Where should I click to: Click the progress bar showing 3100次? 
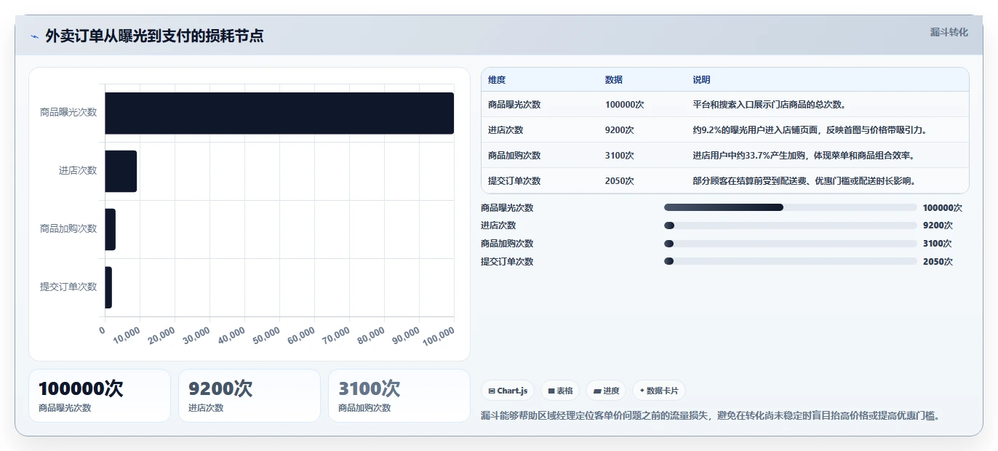tap(791, 243)
